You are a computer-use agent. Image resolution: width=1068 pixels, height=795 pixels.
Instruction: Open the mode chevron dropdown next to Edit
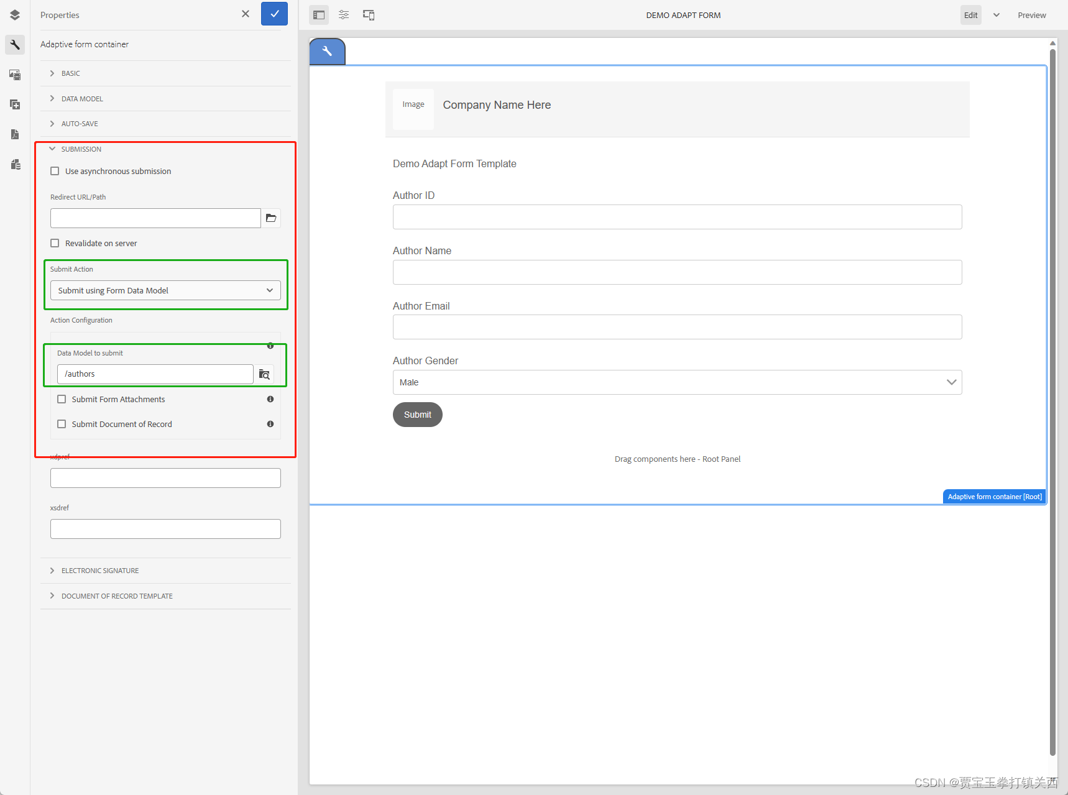[x=997, y=15]
